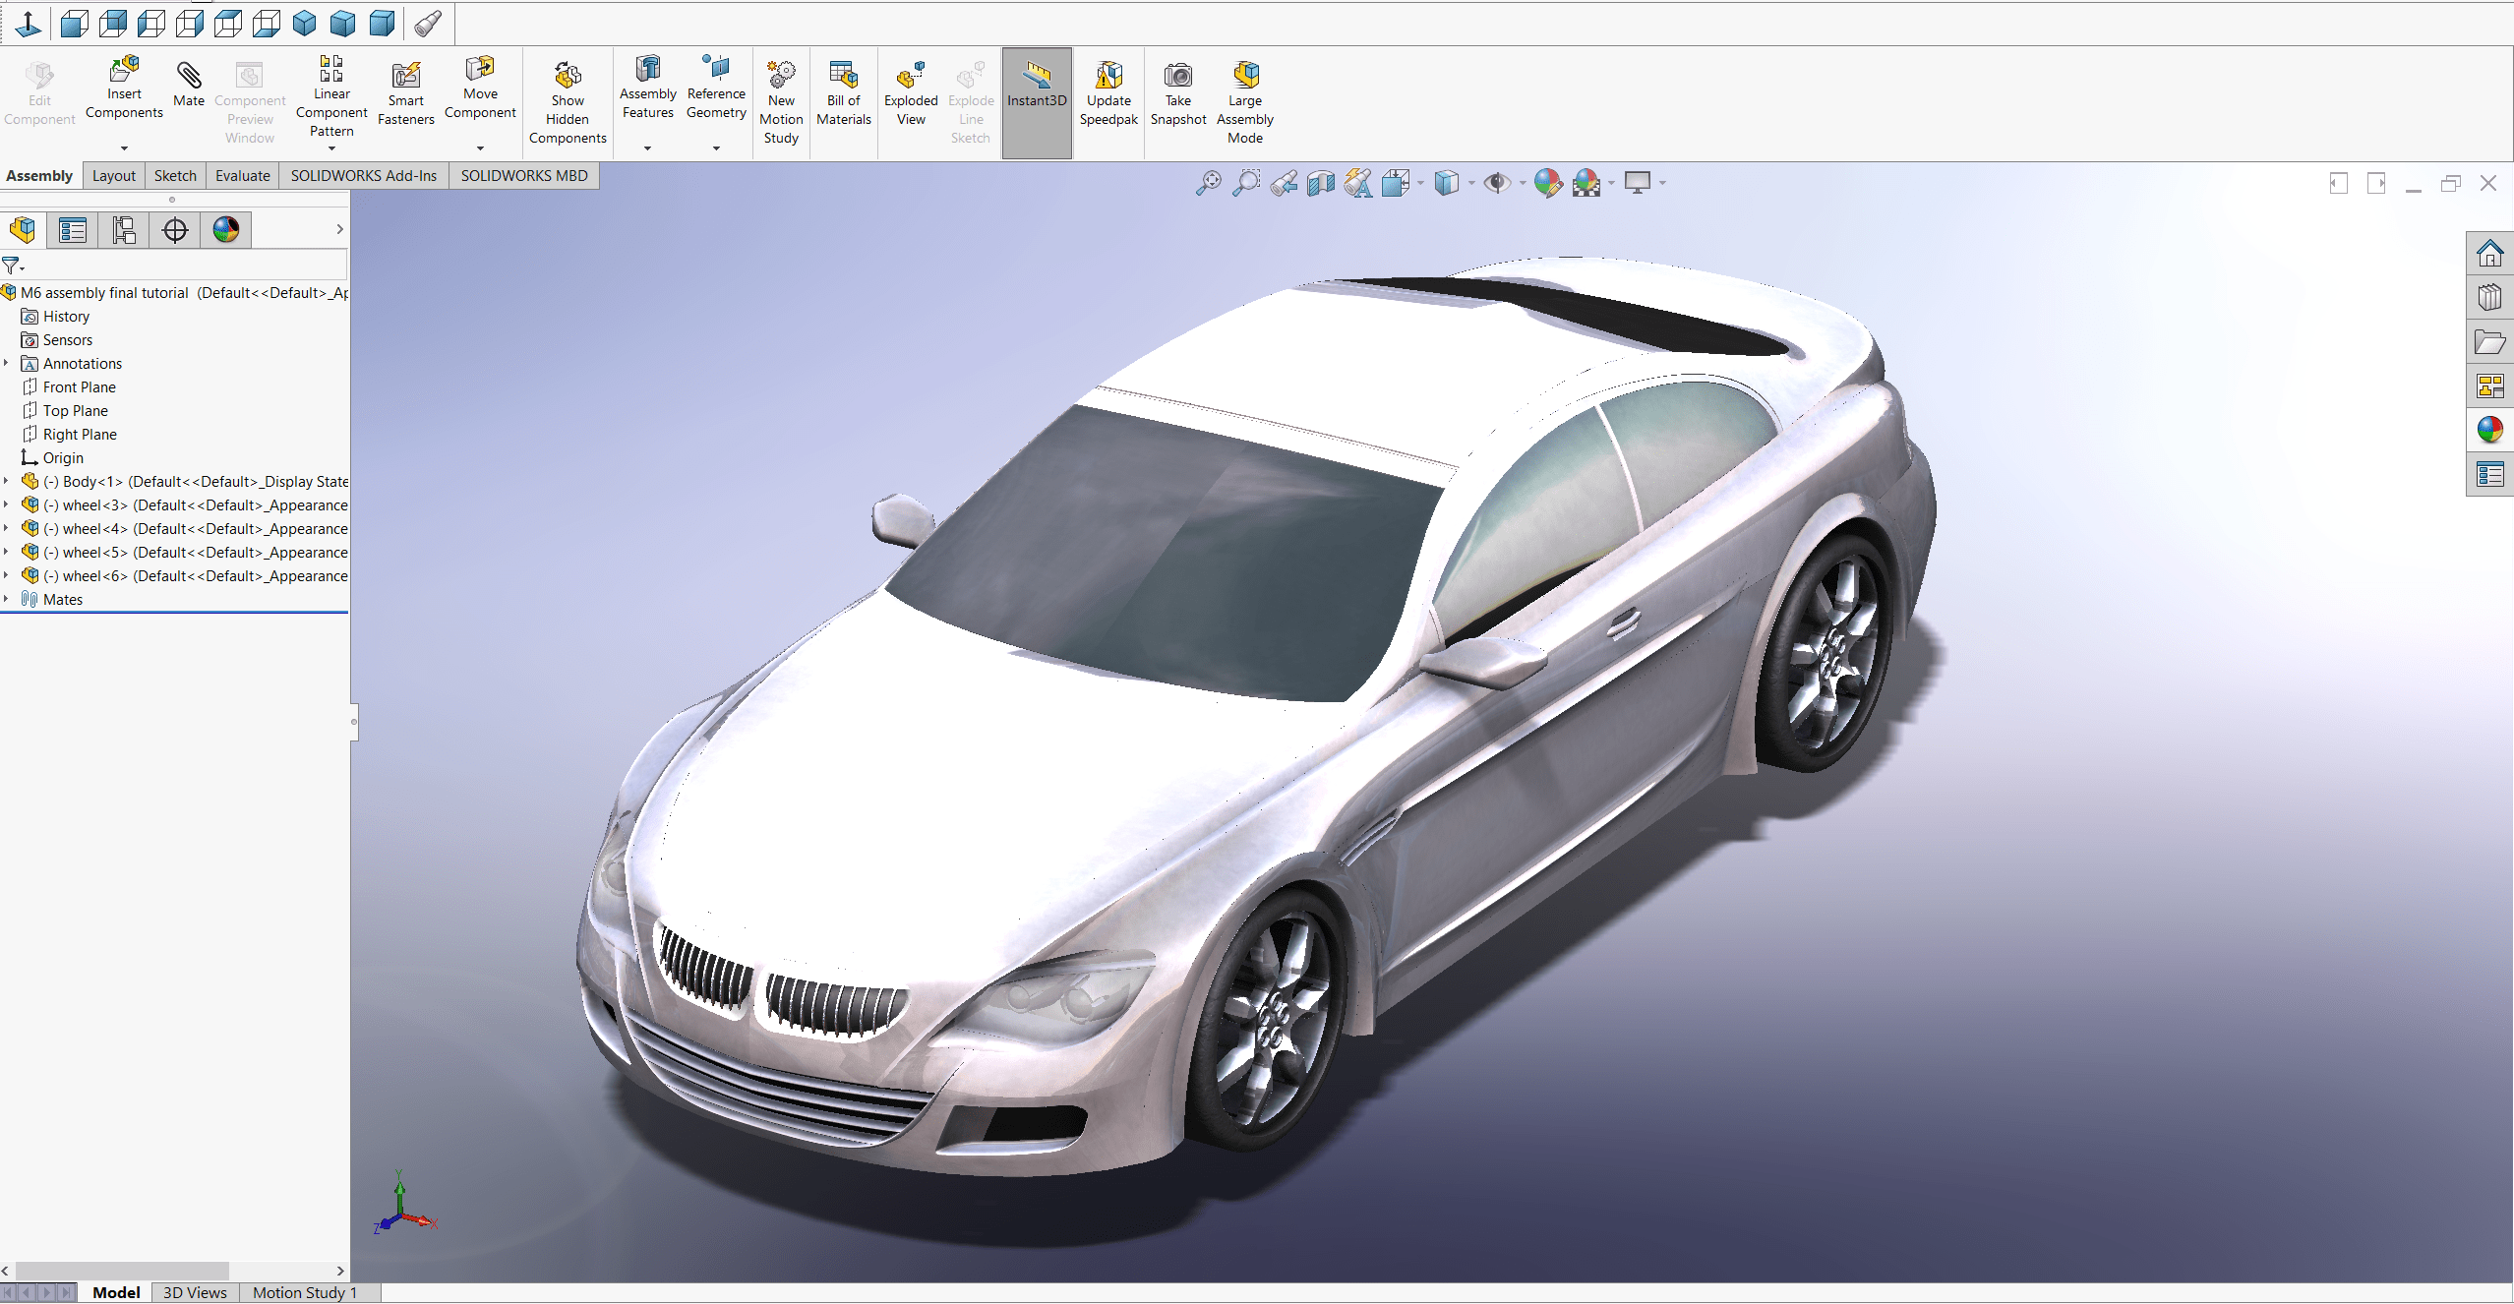The height and width of the screenshot is (1304, 2514).
Task: Open the Display Style dropdown arrow
Action: tap(1471, 183)
